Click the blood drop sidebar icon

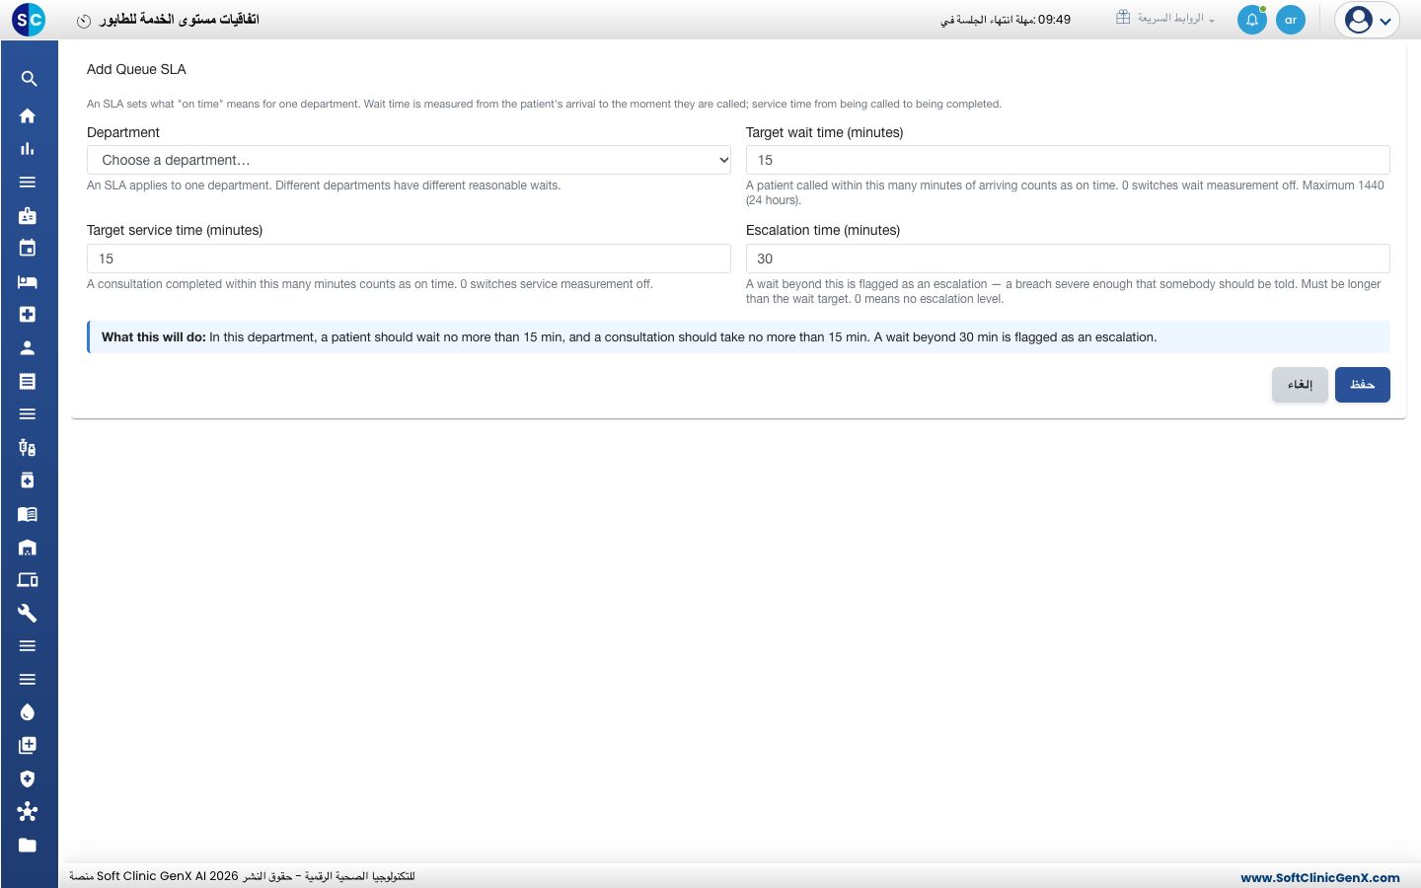coord(28,712)
